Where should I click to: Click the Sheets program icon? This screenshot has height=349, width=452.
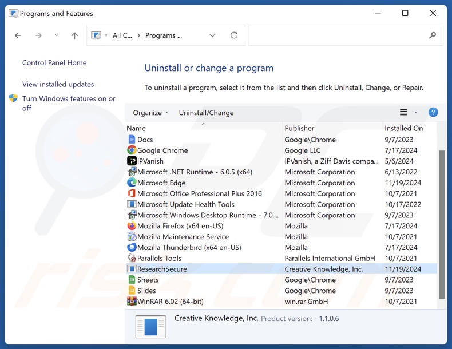(x=132, y=280)
